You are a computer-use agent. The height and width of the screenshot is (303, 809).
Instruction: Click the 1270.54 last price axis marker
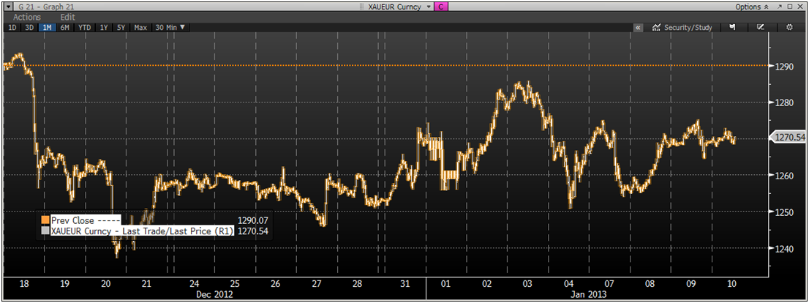coord(787,138)
